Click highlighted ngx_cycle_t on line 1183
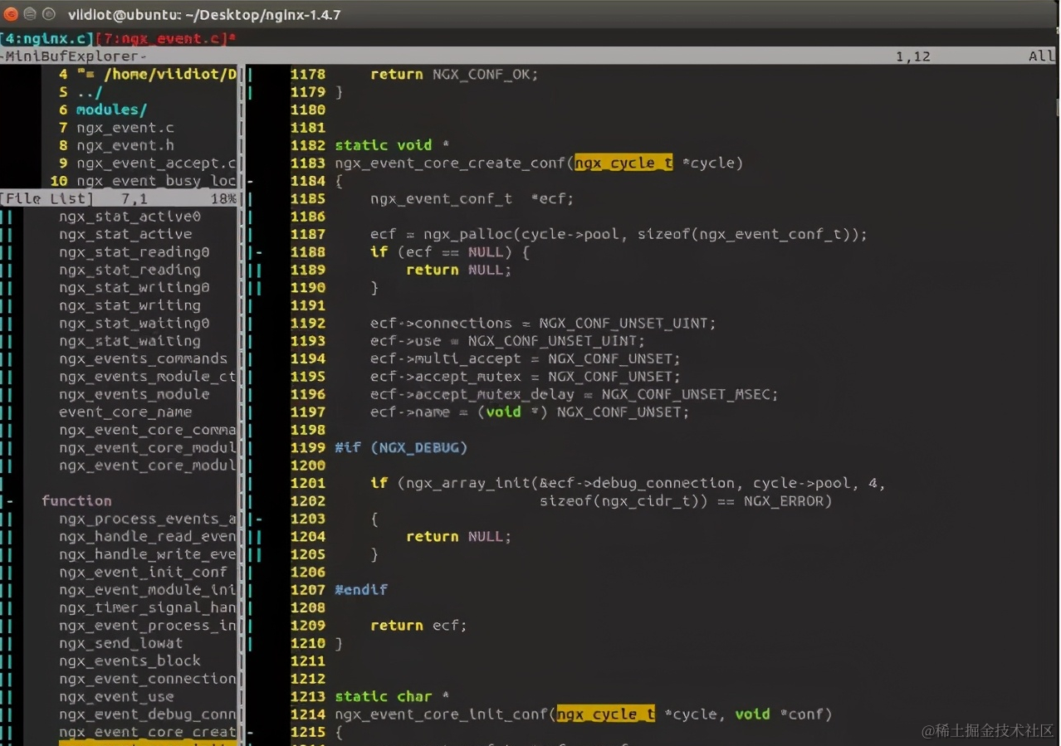This screenshot has width=1061, height=746. click(623, 163)
